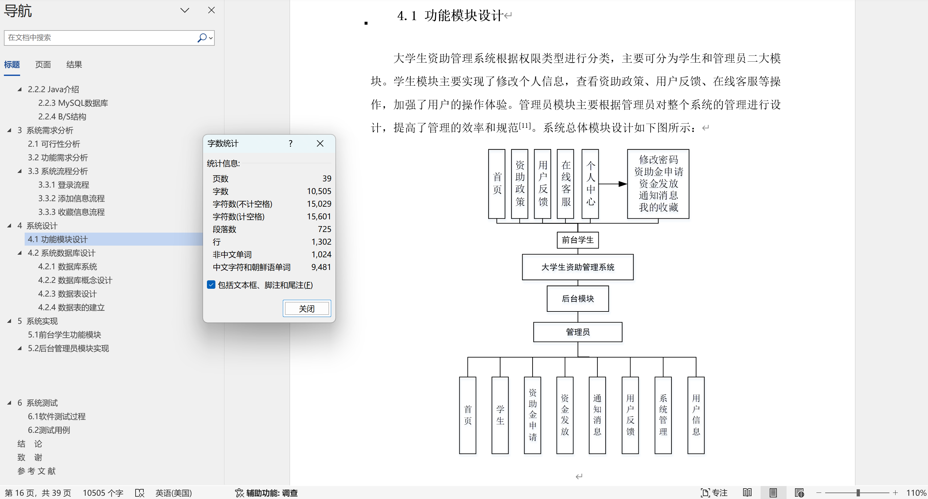
Task: Go to heading 4.2.1 数据库系统
Action: coord(67,267)
